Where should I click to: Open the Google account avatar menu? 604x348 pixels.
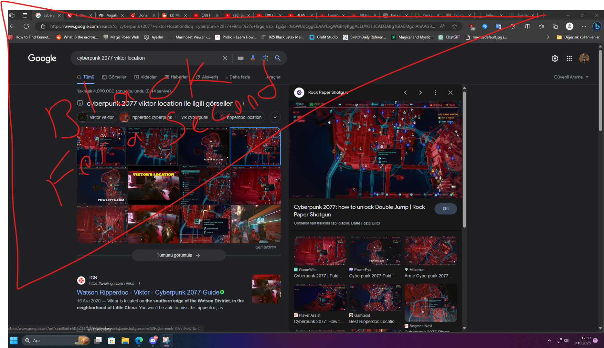click(x=584, y=58)
